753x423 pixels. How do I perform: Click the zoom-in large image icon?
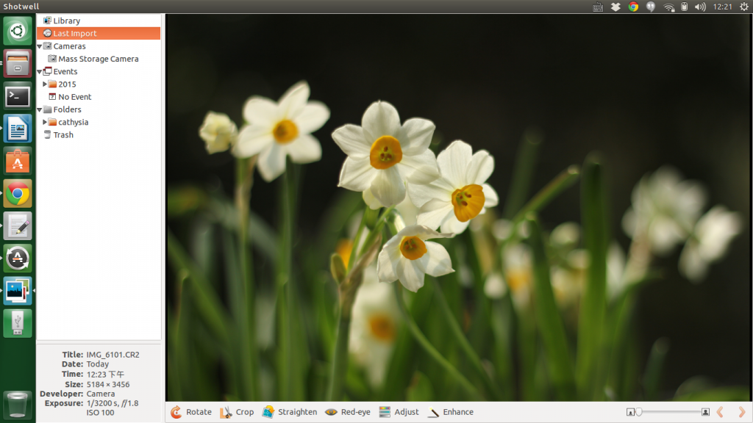point(705,412)
